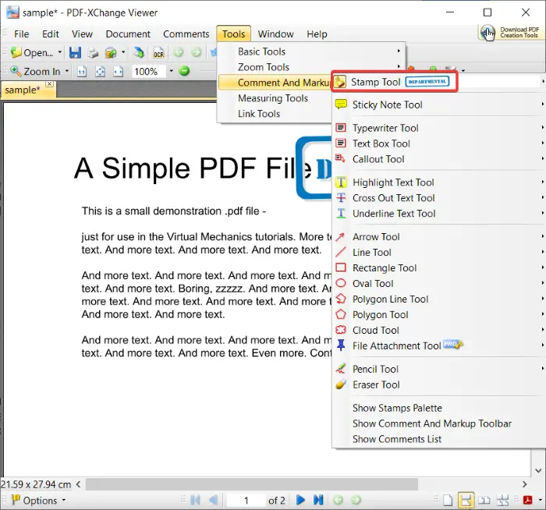Select the Pencil Tool
This screenshot has height=510, width=546.
point(438,369)
